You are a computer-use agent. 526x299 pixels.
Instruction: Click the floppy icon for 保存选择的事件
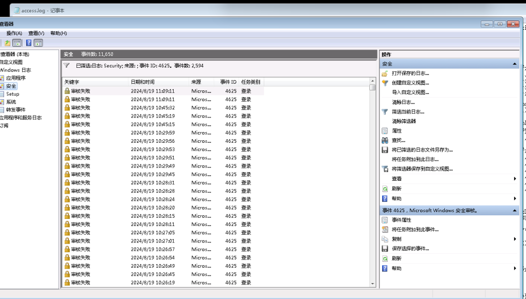(x=385, y=249)
